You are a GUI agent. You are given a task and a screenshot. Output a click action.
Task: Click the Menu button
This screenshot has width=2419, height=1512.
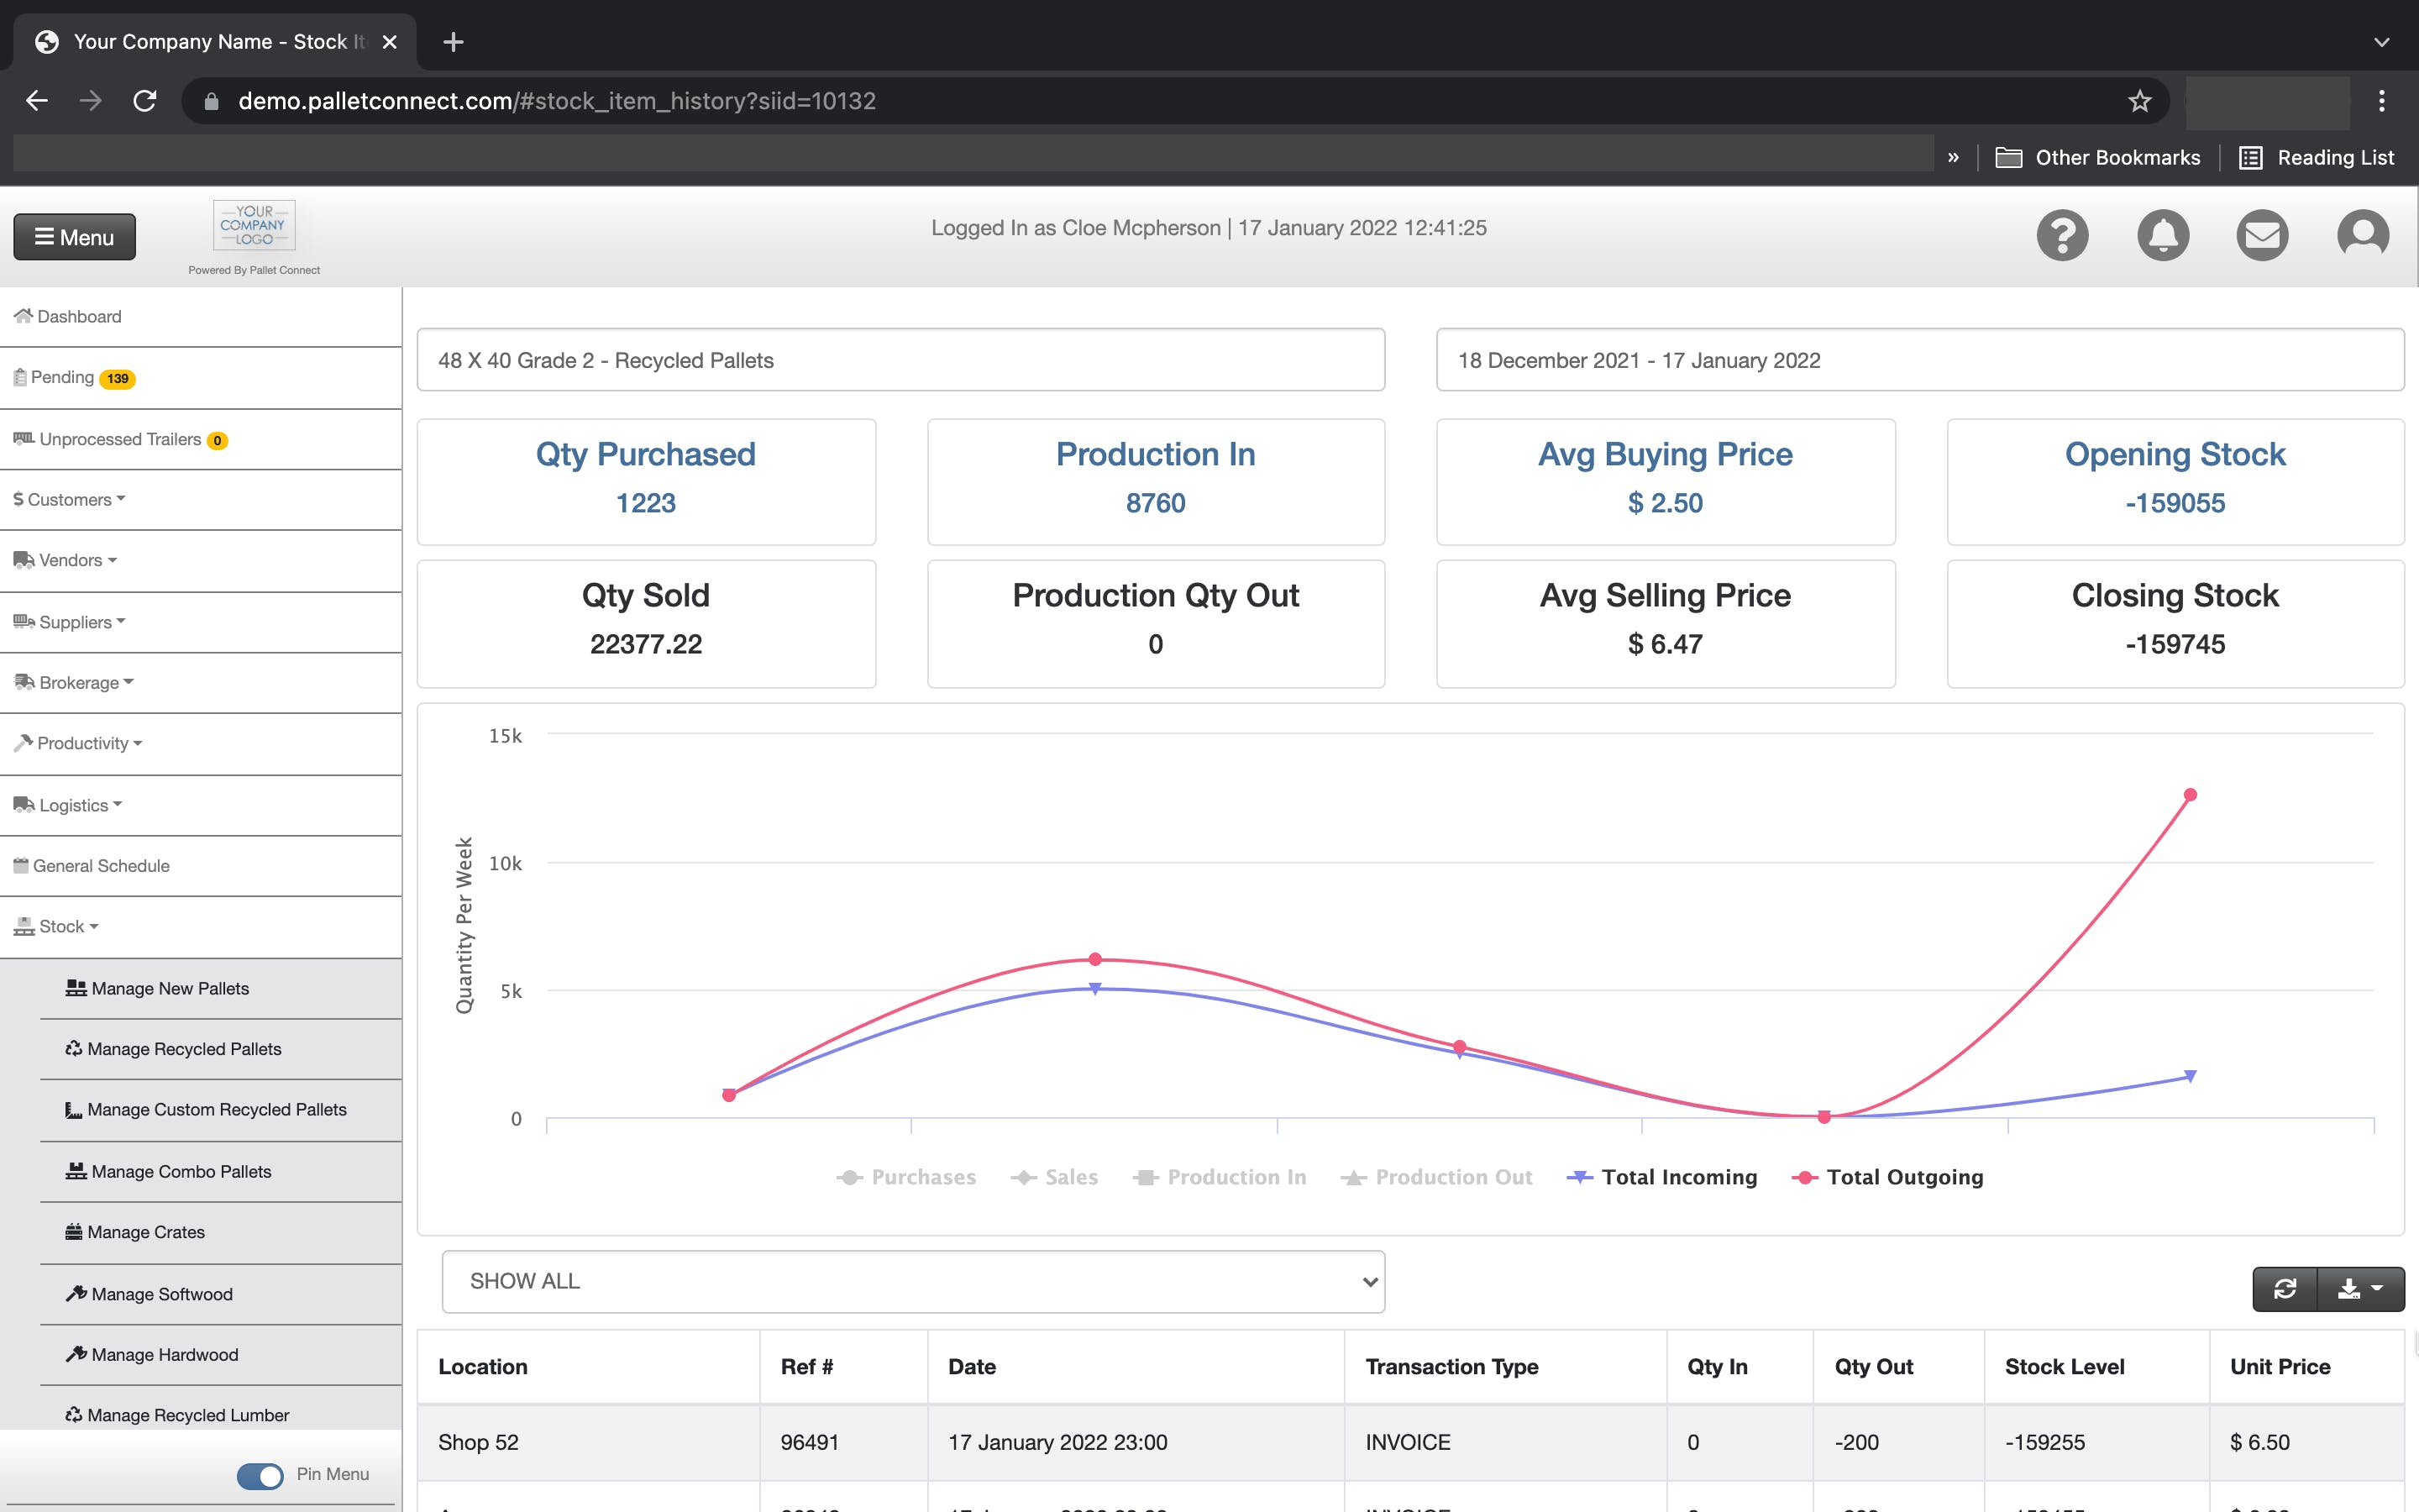[74, 237]
